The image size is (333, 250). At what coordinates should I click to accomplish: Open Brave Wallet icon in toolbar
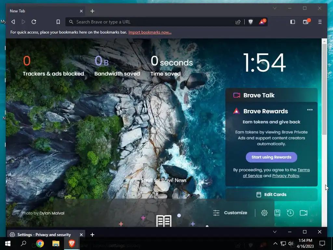click(x=306, y=22)
